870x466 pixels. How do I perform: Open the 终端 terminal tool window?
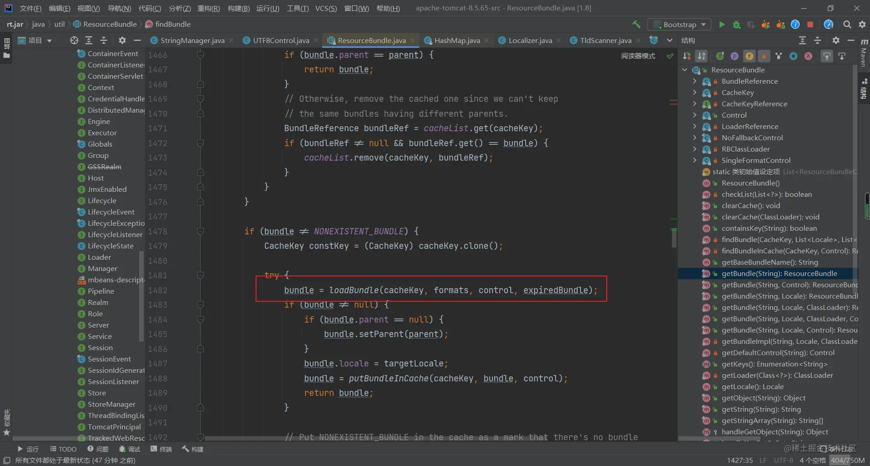(x=161, y=449)
